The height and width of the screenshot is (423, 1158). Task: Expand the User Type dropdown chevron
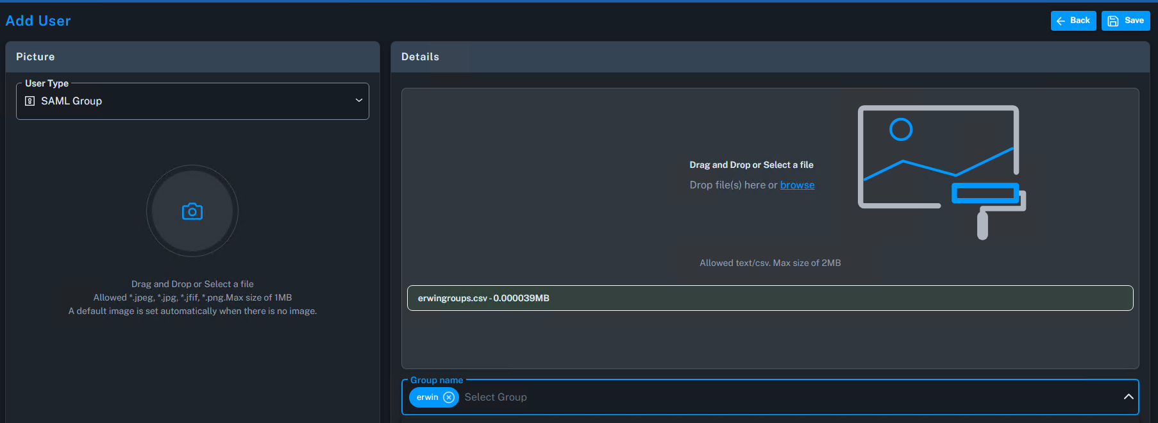[358, 101]
